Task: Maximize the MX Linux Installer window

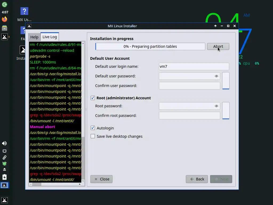Action: click(x=228, y=26)
